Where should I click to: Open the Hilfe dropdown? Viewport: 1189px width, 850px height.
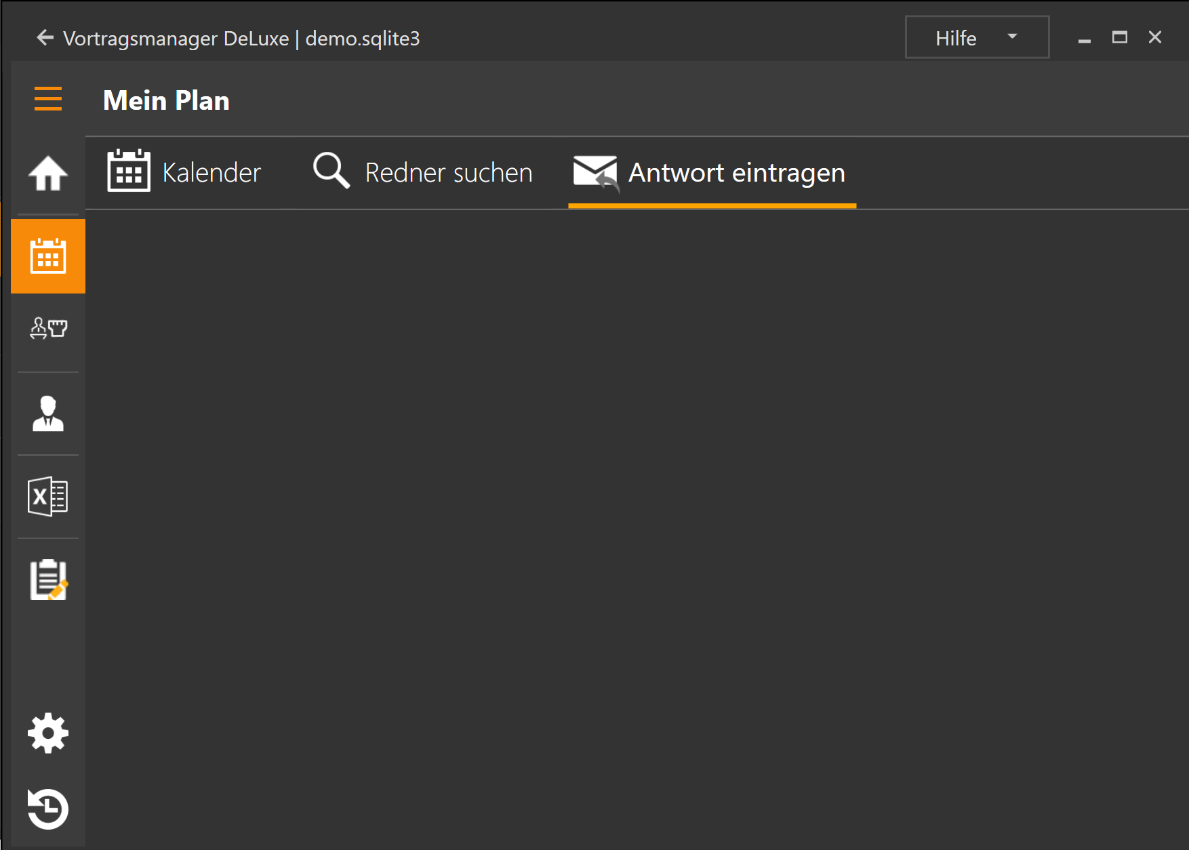pyautogui.click(x=977, y=37)
